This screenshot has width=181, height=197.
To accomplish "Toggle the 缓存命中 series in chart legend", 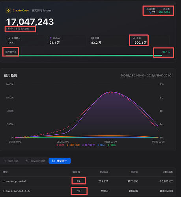I will 88,145.
